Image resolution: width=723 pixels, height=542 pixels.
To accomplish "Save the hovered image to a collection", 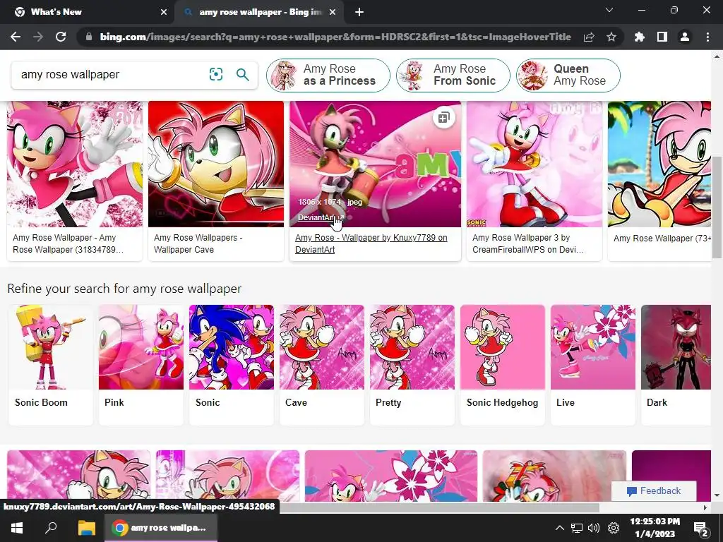I will [x=443, y=118].
